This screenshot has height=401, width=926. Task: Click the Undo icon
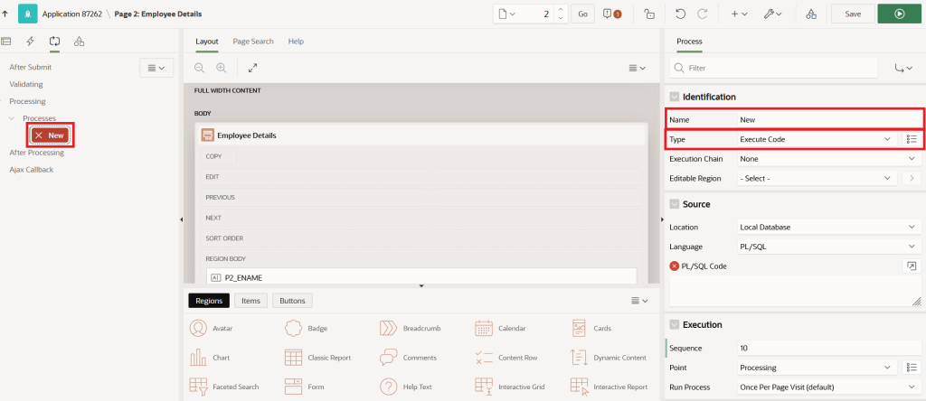tap(681, 14)
